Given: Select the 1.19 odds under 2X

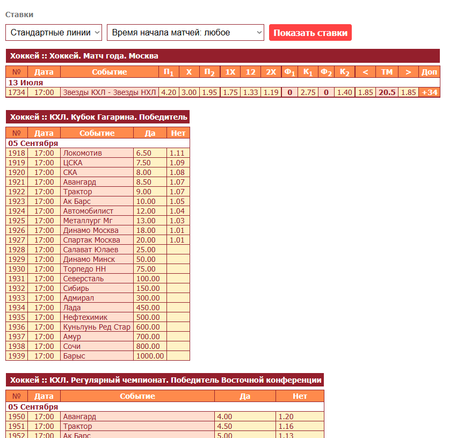Looking at the screenshot, I should (271, 92).
